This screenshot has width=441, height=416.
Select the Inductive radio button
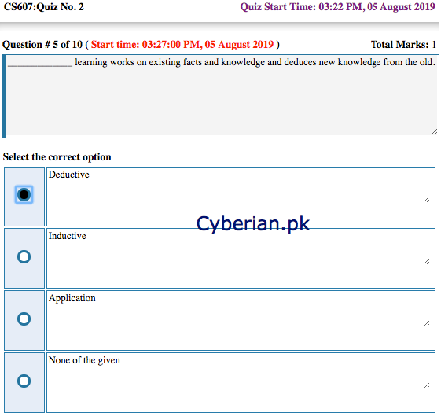pos(24,257)
